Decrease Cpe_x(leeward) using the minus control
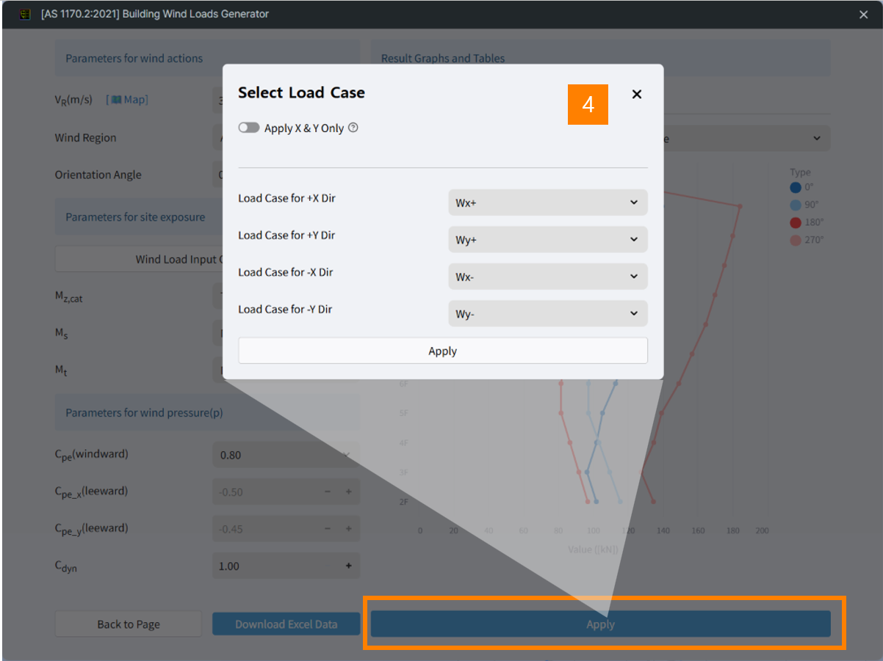The height and width of the screenshot is (661, 883). [327, 492]
